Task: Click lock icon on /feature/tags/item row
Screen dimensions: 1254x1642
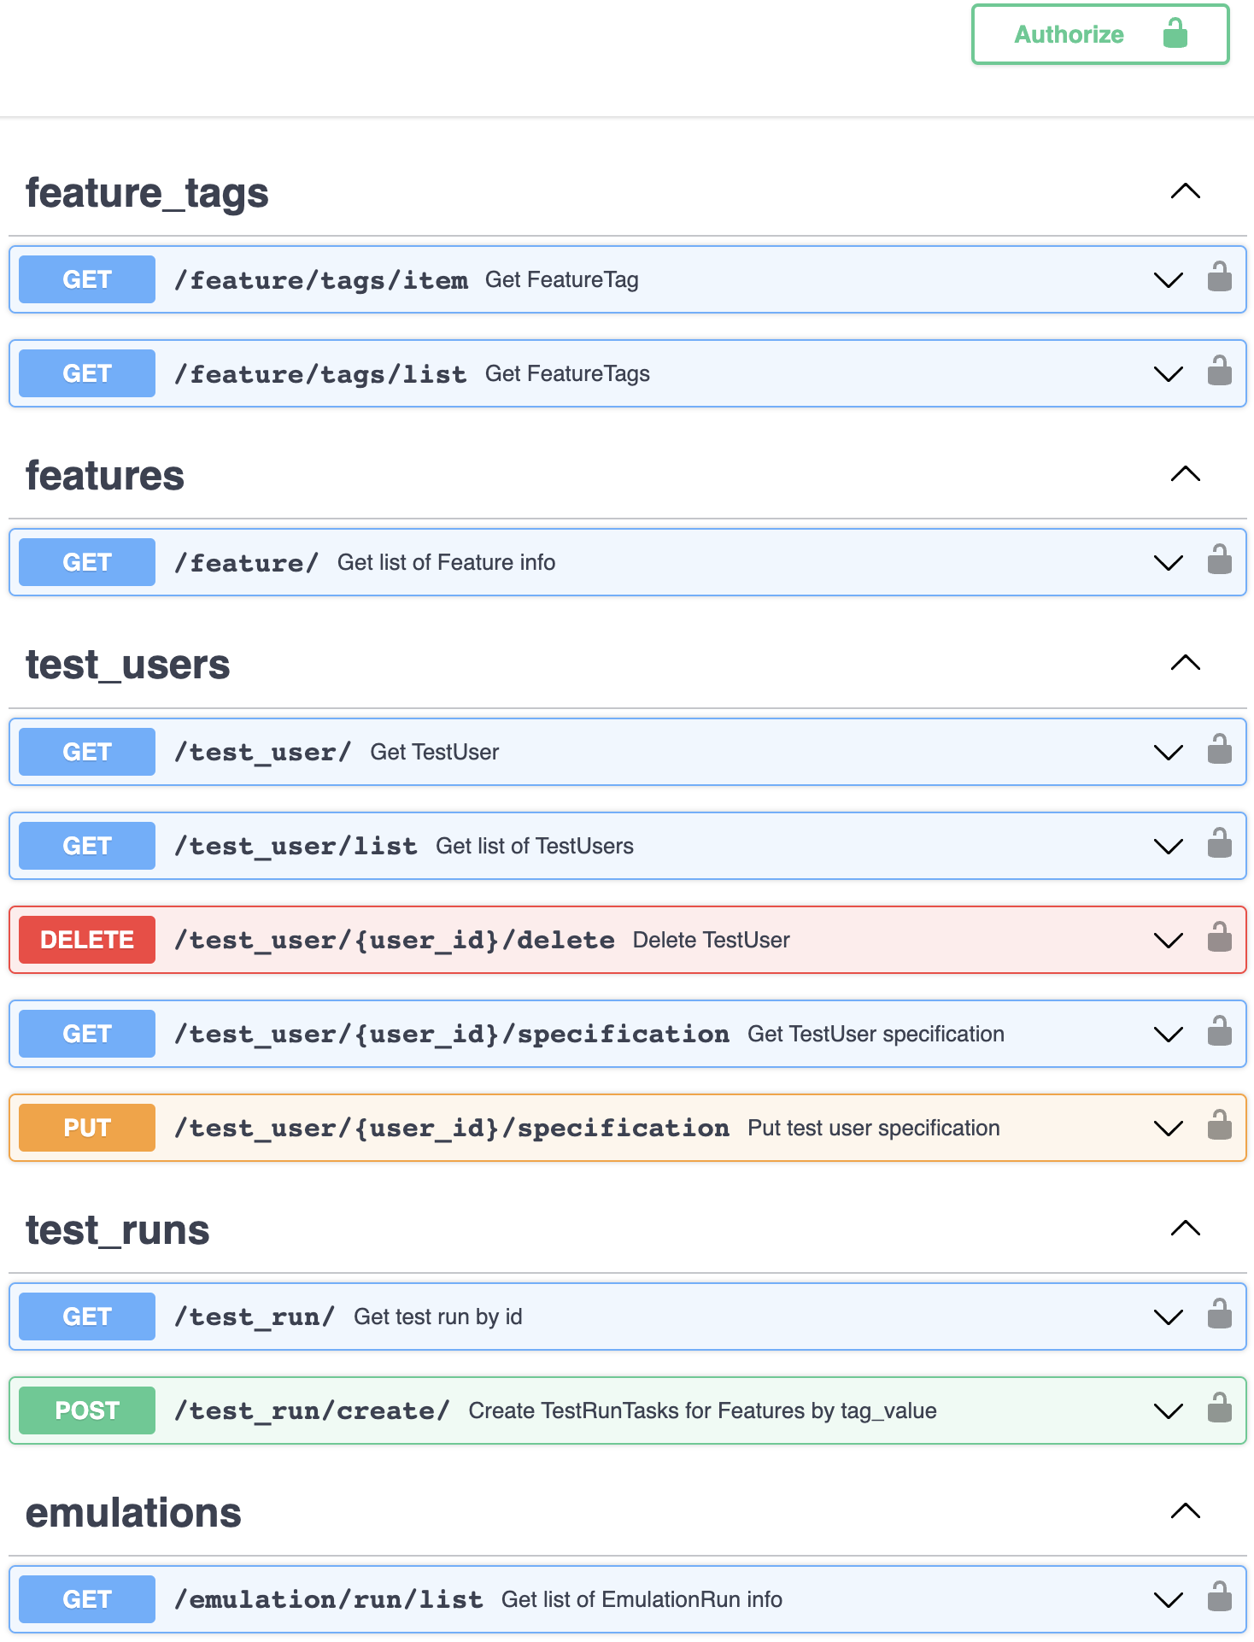Action: coord(1219,278)
